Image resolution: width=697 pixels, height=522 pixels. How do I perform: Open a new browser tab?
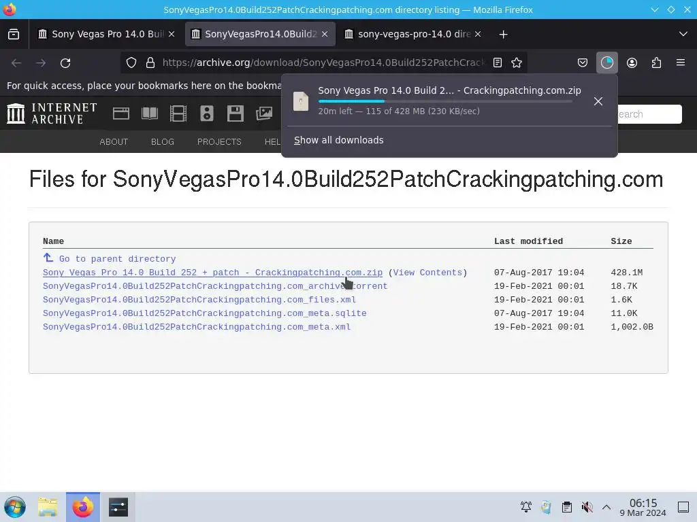pos(503,34)
